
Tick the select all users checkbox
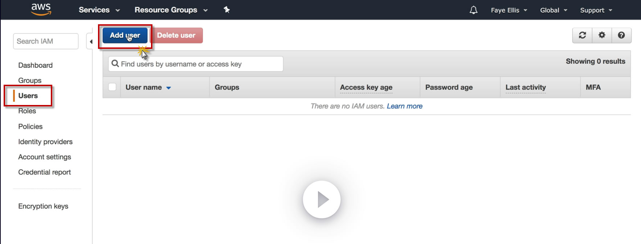pyautogui.click(x=112, y=87)
